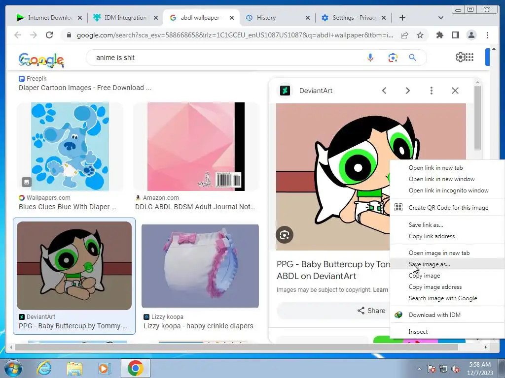This screenshot has height=378, width=505.
Task: Click Chrome icon in taskbar
Action: point(135,368)
